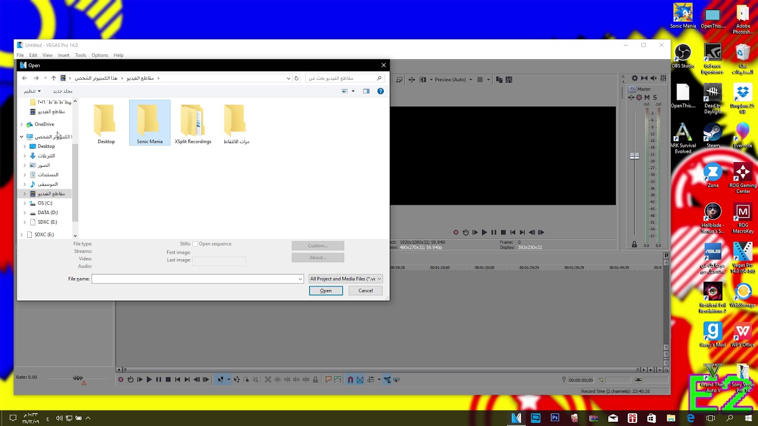The height and width of the screenshot is (426, 758).
Task: Mute the Master bus
Action: [647, 98]
